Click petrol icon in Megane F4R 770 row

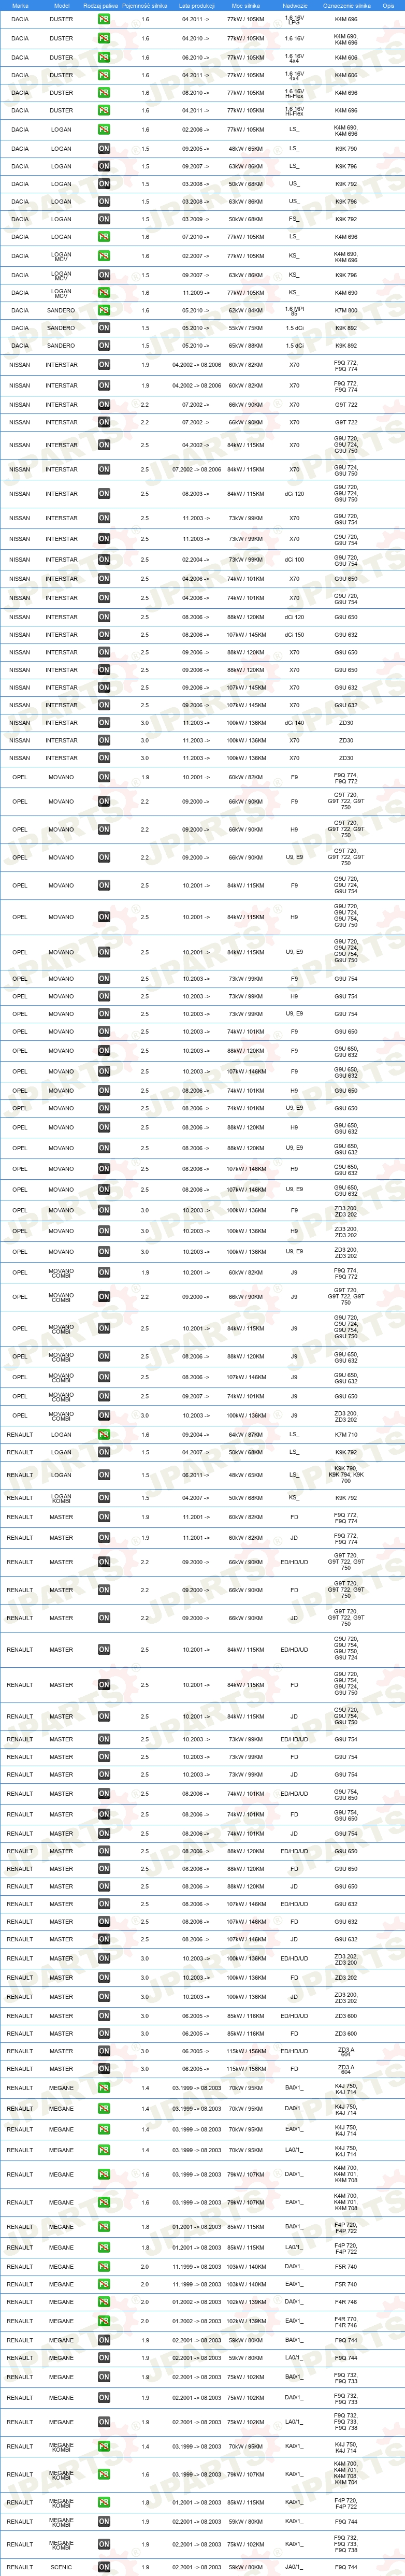pyautogui.click(x=104, y=2321)
